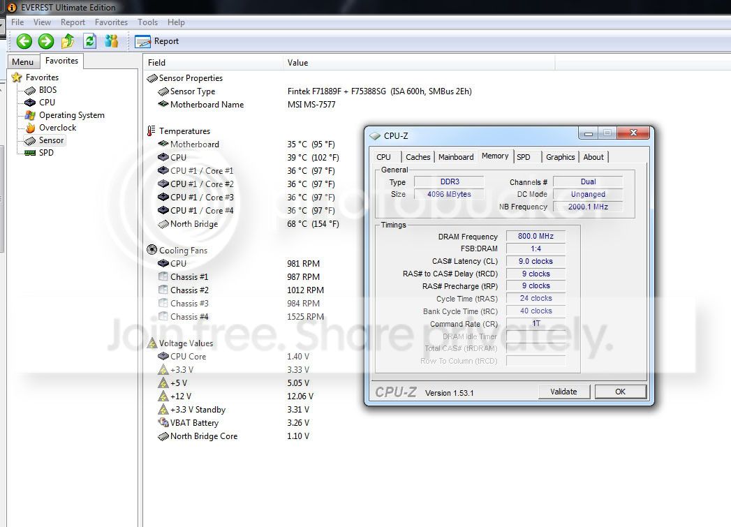Select the North Bridge Core voltage row
The height and width of the screenshot is (527, 731).
pyautogui.click(x=233, y=436)
